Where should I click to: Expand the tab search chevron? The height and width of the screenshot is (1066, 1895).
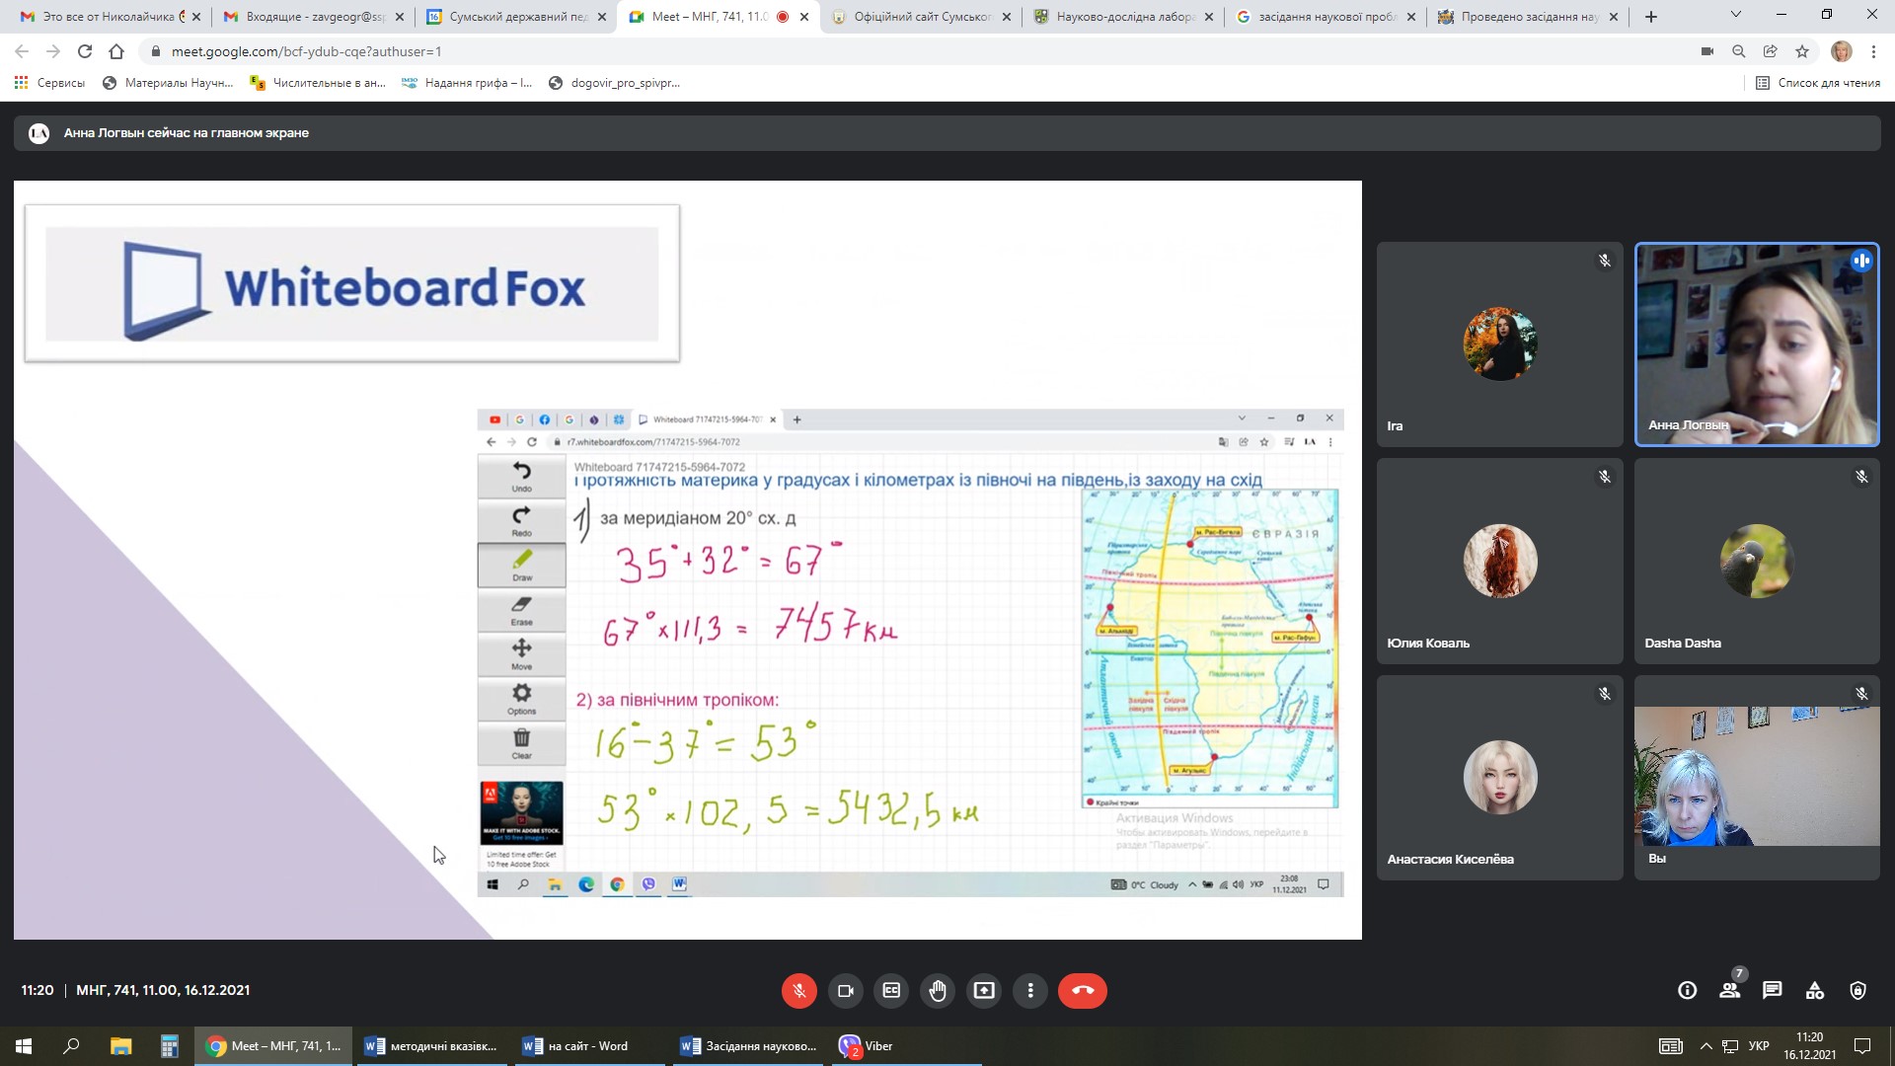[1735, 16]
